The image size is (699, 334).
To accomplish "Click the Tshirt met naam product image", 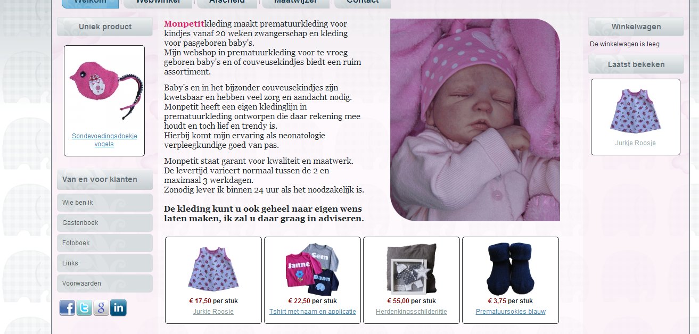I will click(313, 269).
